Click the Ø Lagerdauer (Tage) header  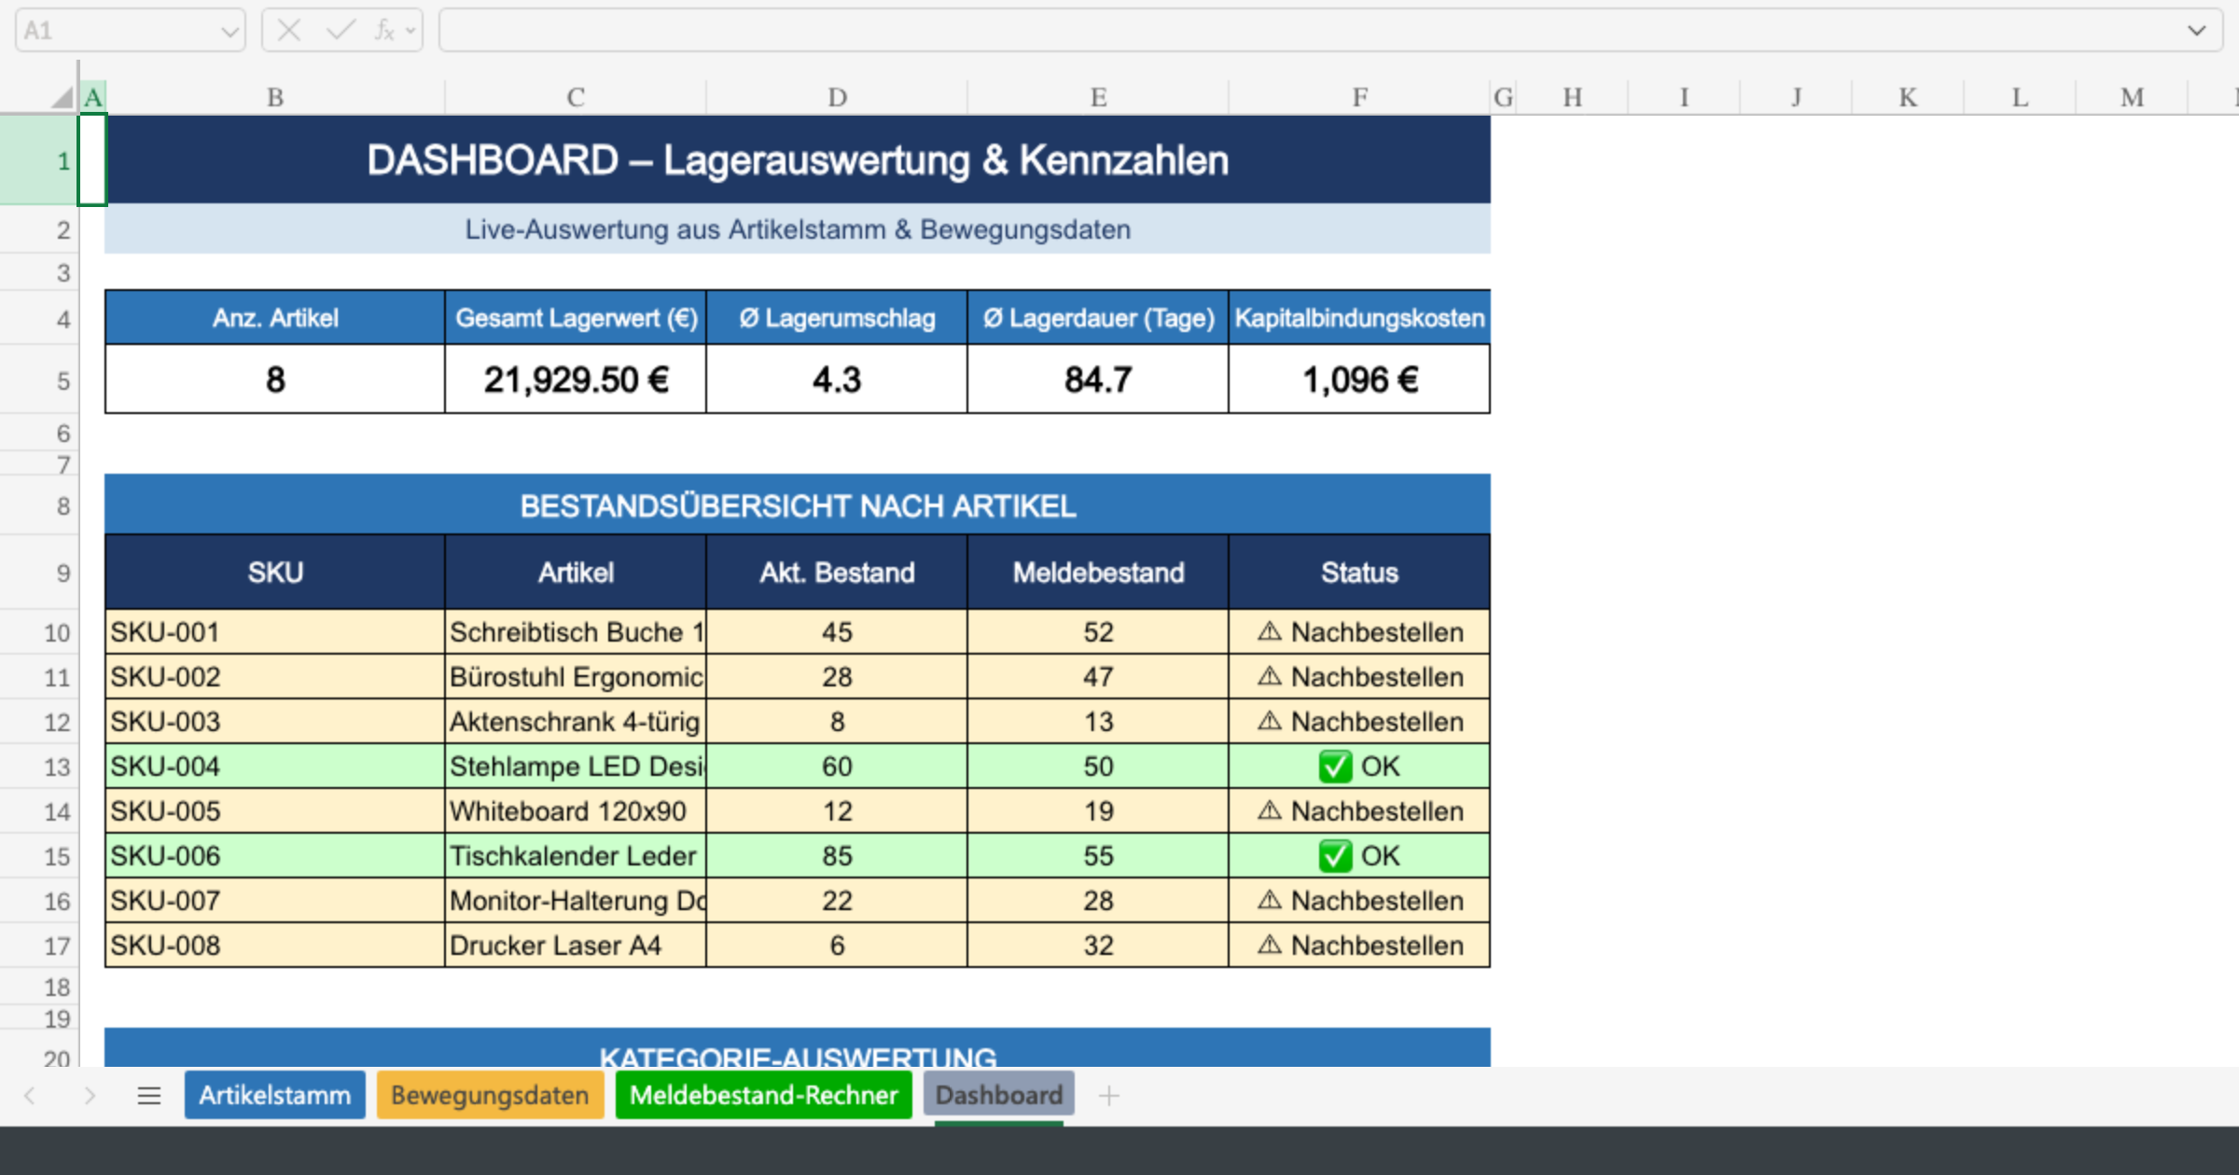(1098, 318)
